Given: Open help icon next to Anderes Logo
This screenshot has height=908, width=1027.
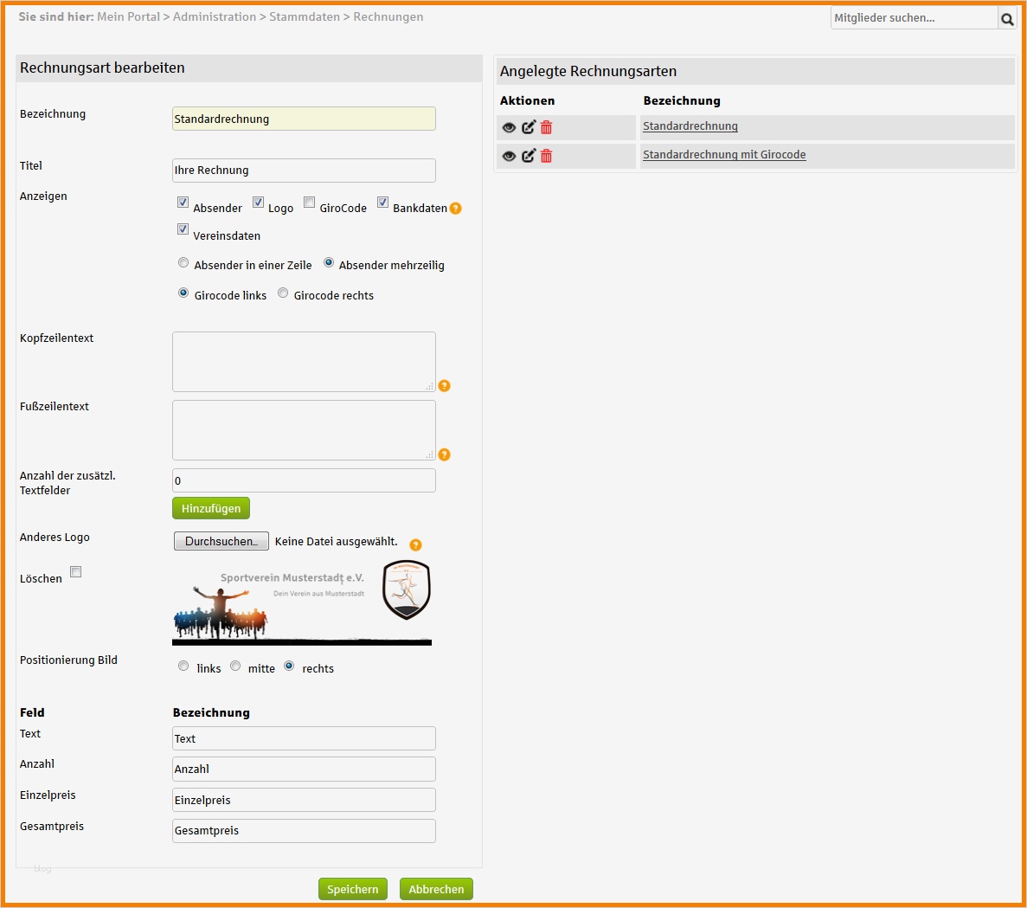Looking at the screenshot, I should (x=415, y=545).
